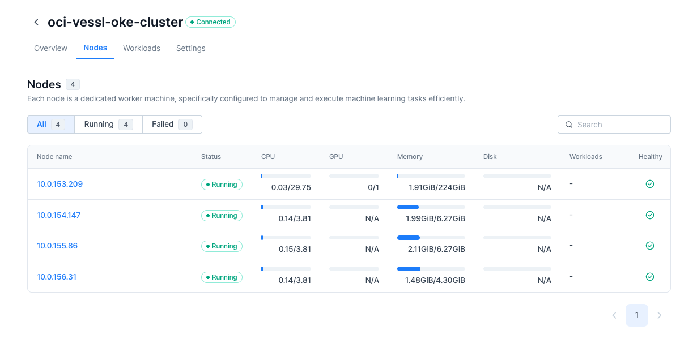
Task: Click Running status badge of 10.0.154.147
Action: click(x=222, y=216)
